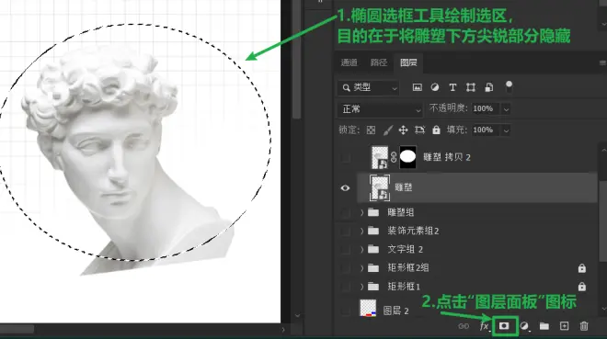Viewport: 607px width, 339px height.
Task: Switch to the 路径 tab
Action: 379,62
